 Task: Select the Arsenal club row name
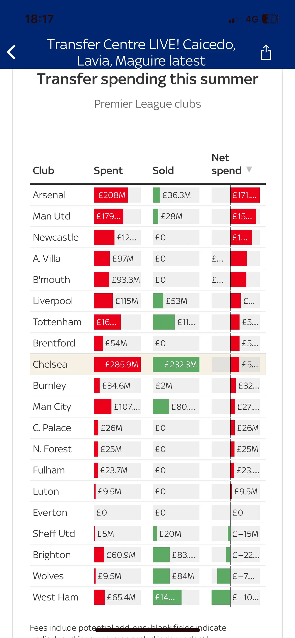tap(49, 195)
